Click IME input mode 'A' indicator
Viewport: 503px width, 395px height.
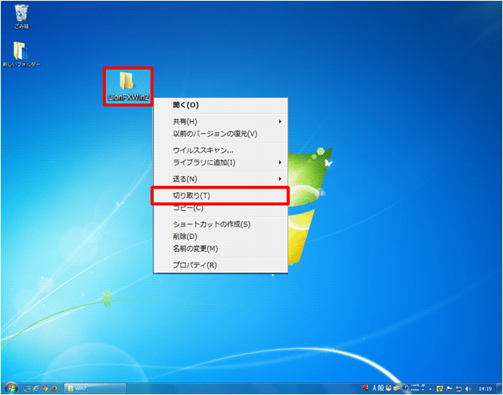pos(374,388)
